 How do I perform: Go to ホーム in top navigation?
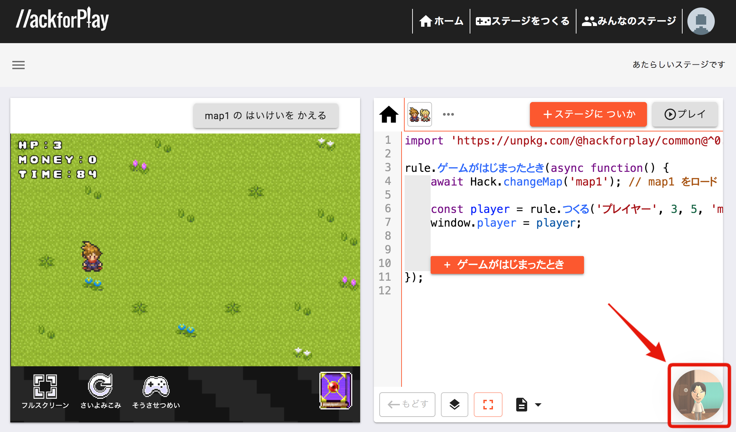coord(441,21)
